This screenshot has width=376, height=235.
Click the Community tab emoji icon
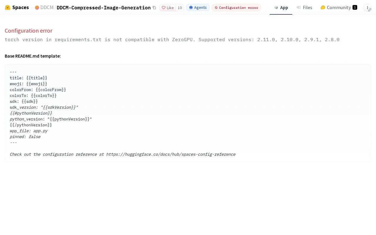click(x=323, y=7)
